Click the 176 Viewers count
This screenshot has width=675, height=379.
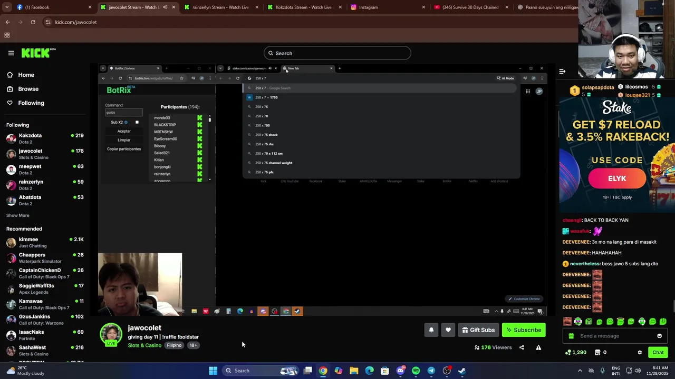pyautogui.click(x=493, y=347)
